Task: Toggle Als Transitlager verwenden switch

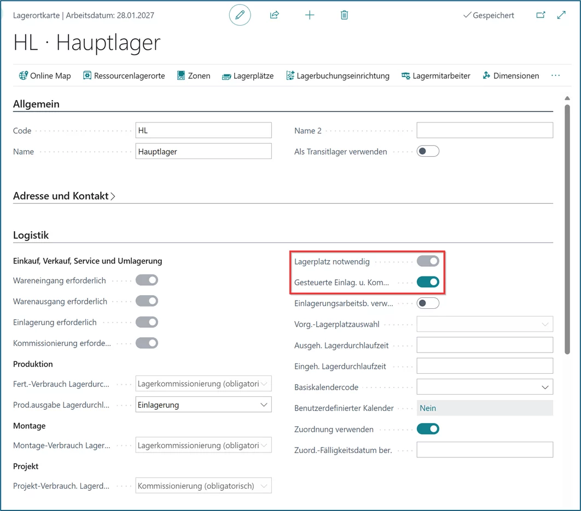Action: pyautogui.click(x=428, y=151)
